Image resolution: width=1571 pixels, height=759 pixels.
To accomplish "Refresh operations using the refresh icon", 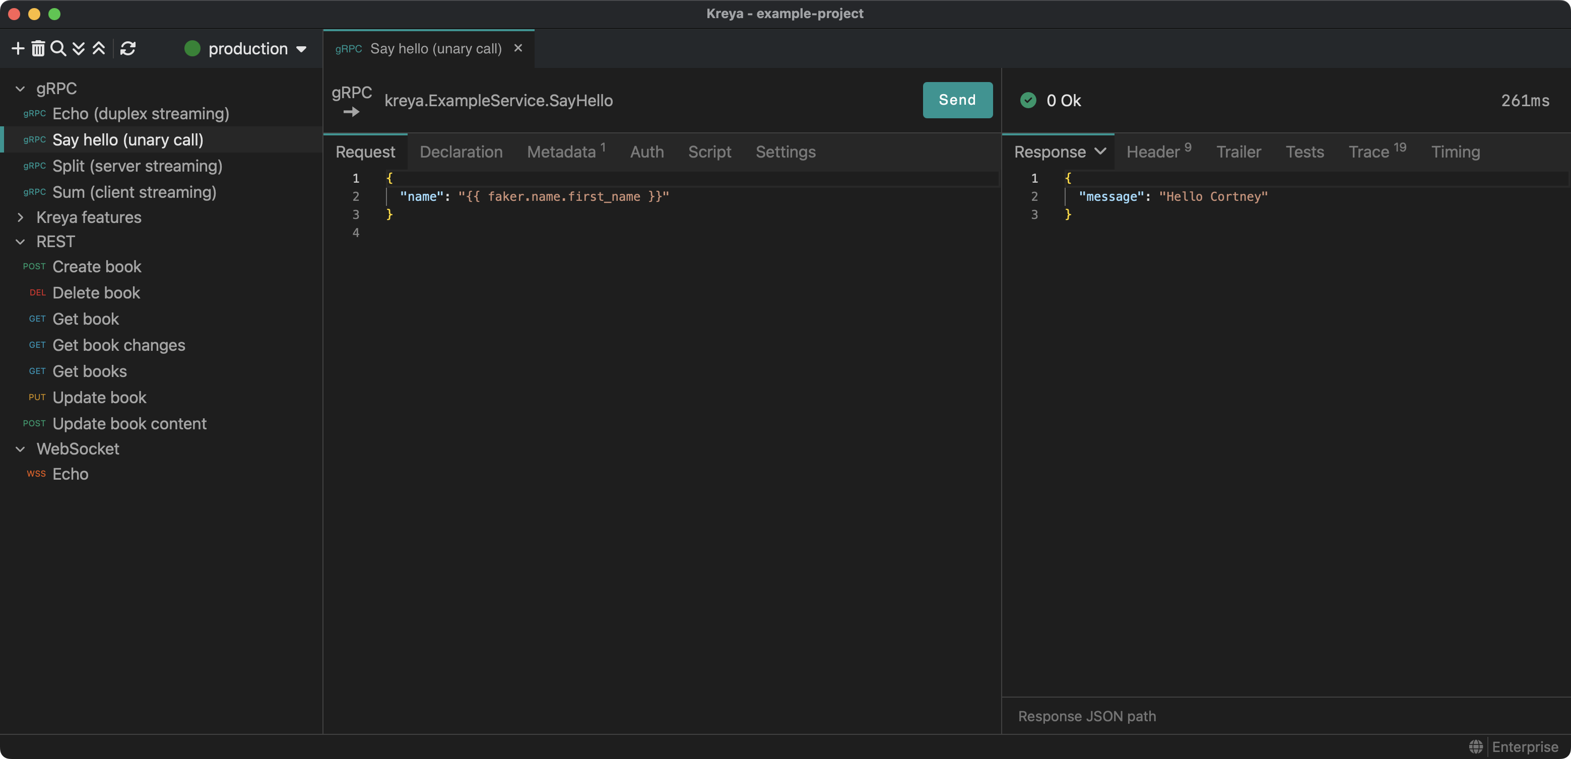I will (128, 48).
